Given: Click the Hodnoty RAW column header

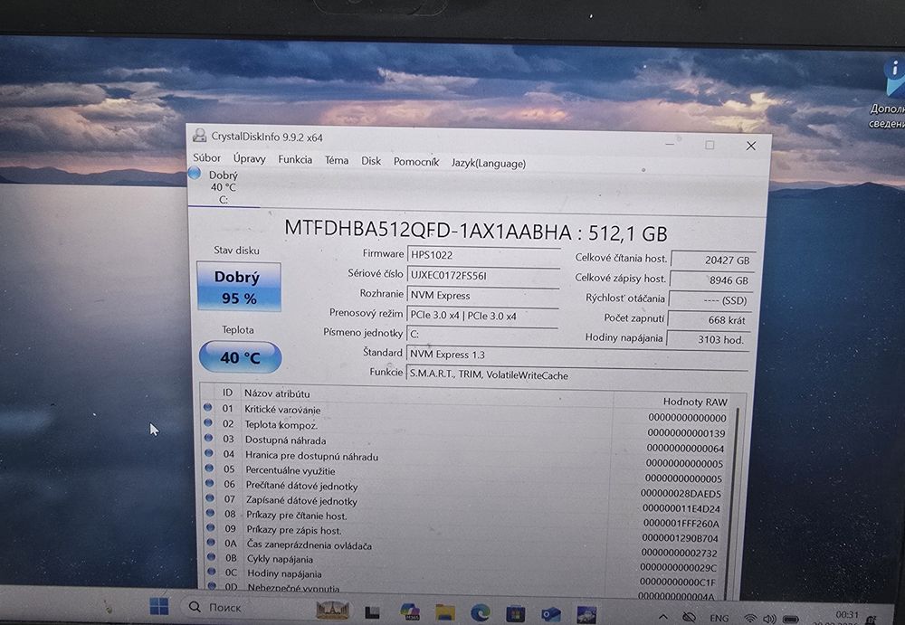Looking at the screenshot, I should tap(695, 402).
